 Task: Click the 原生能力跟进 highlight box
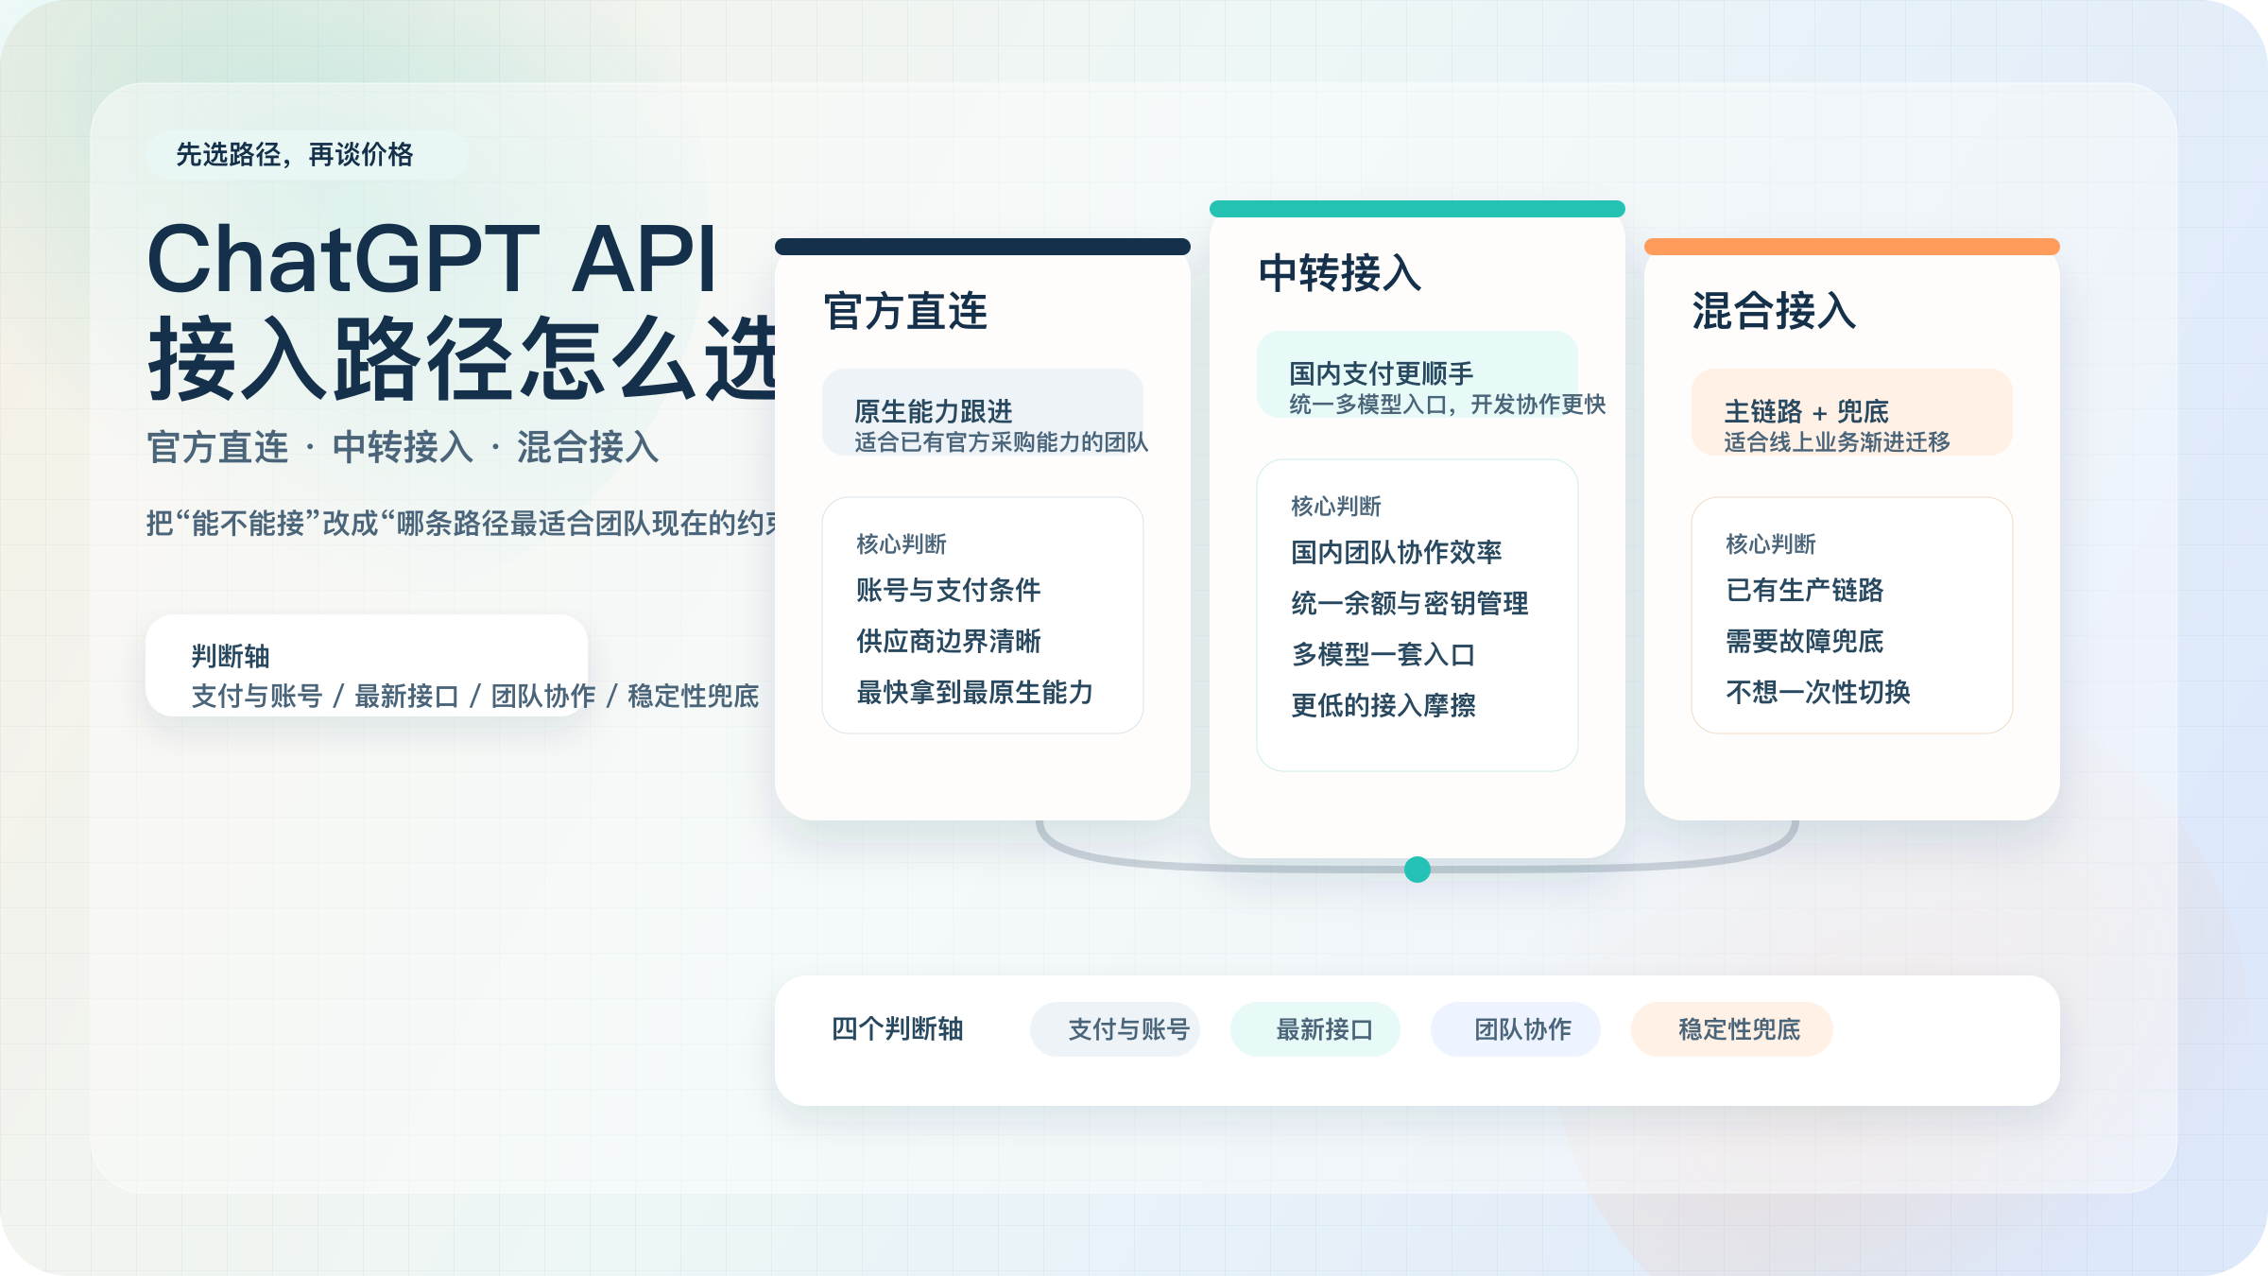[983, 413]
